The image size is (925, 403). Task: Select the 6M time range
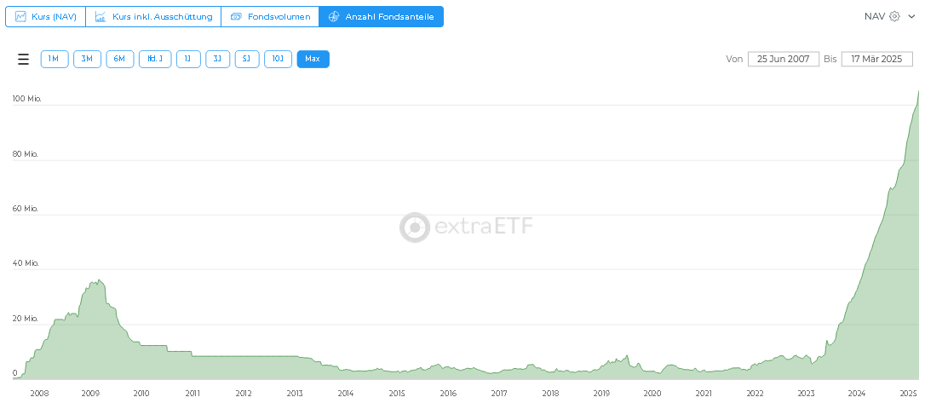pos(119,59)
